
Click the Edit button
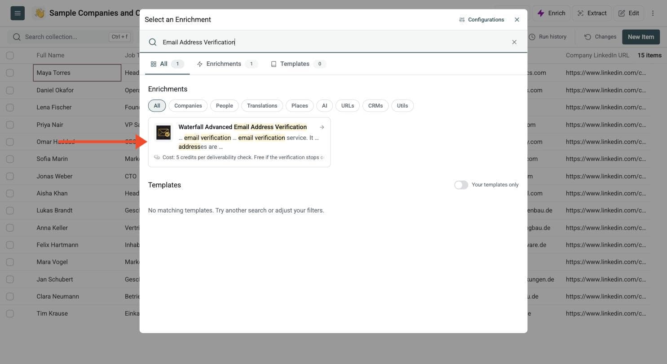click(x=629, y=13)
